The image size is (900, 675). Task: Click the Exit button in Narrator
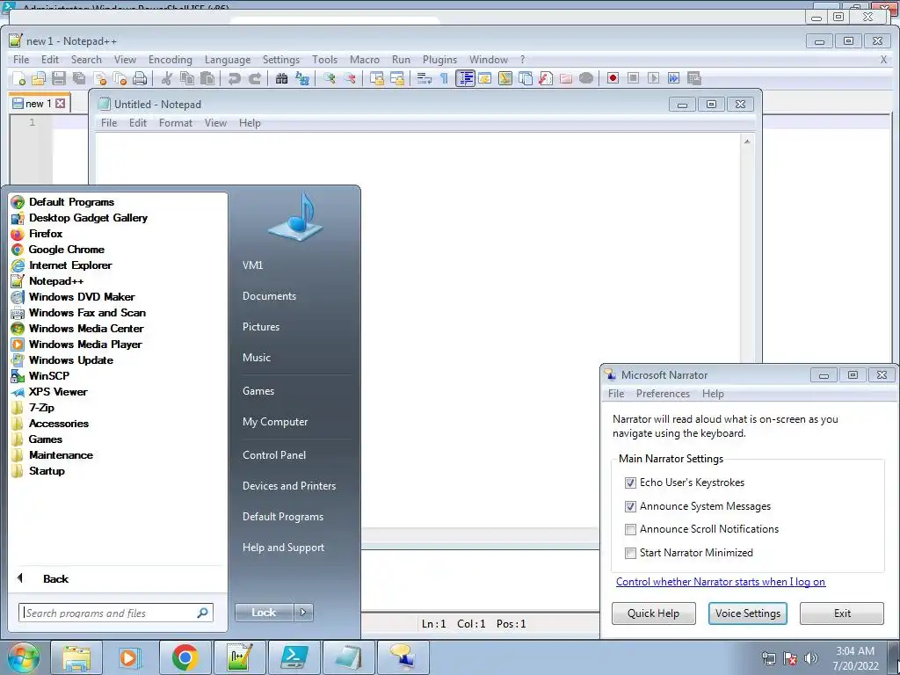(842, 613)
